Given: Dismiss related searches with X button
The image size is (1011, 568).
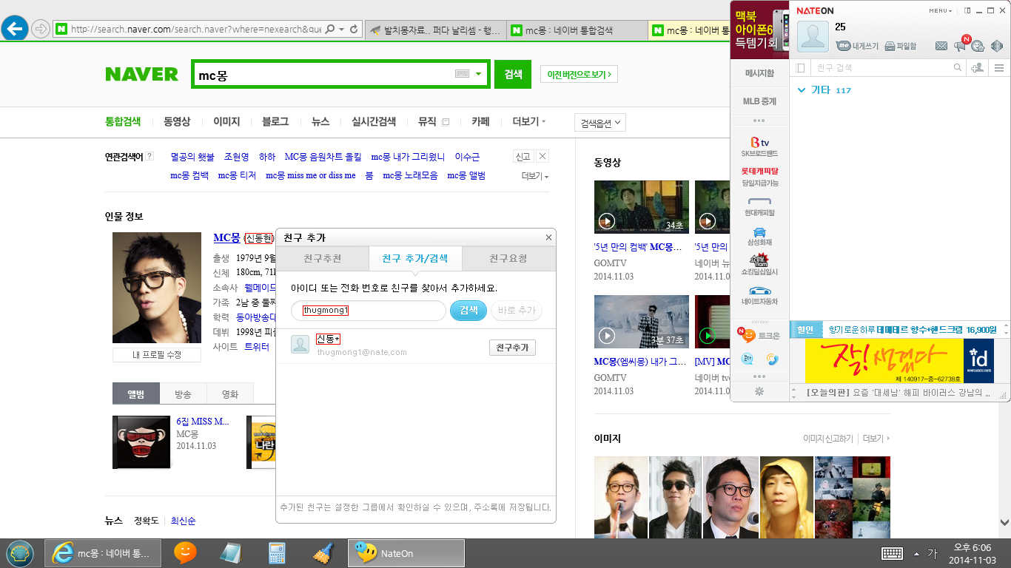Looking at the screenshot, I should 543,156.
